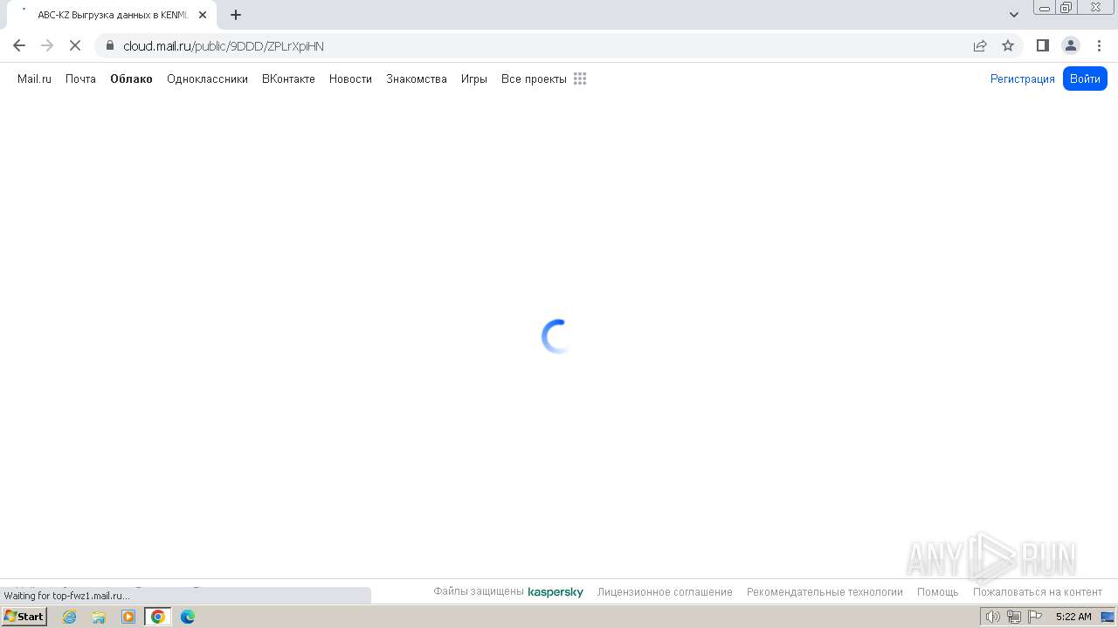The width and height of the screenshot is (1118, 628).
Task: Minimize the Chrome window
Action: [x=1044, y=8]
